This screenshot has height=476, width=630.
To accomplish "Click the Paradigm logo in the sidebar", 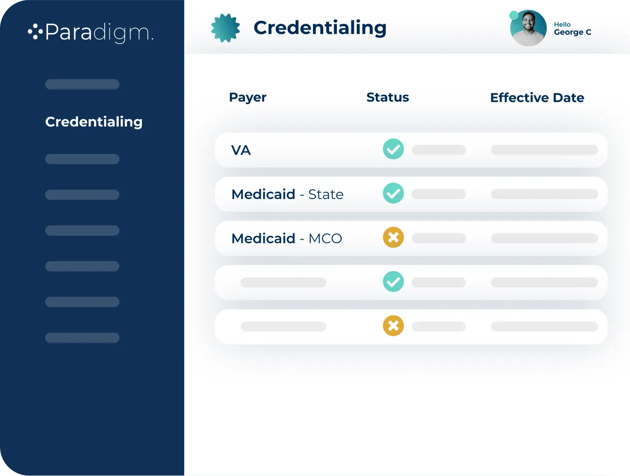I will [x=91, y=32].
